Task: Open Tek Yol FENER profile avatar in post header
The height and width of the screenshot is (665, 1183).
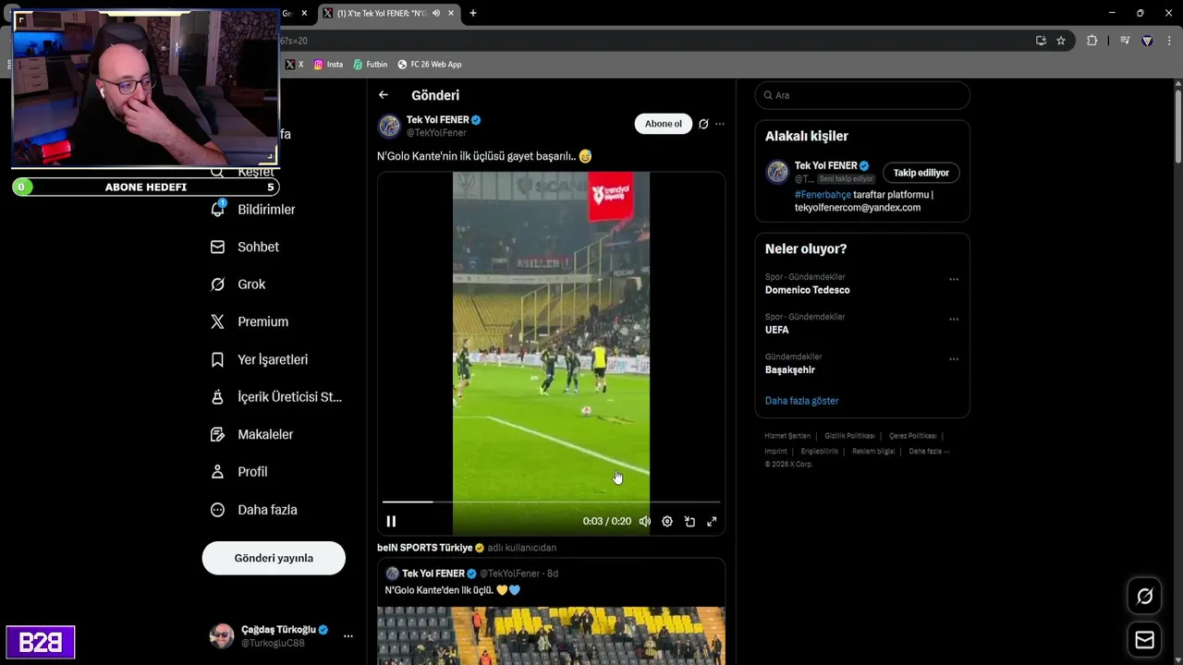Action: click(x=389, y=126)
